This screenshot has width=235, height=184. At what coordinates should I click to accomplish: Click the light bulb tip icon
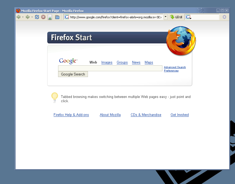(55, 98)
